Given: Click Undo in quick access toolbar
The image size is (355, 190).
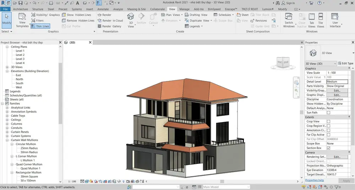Looking at the screenshot, I should [34, 3].
